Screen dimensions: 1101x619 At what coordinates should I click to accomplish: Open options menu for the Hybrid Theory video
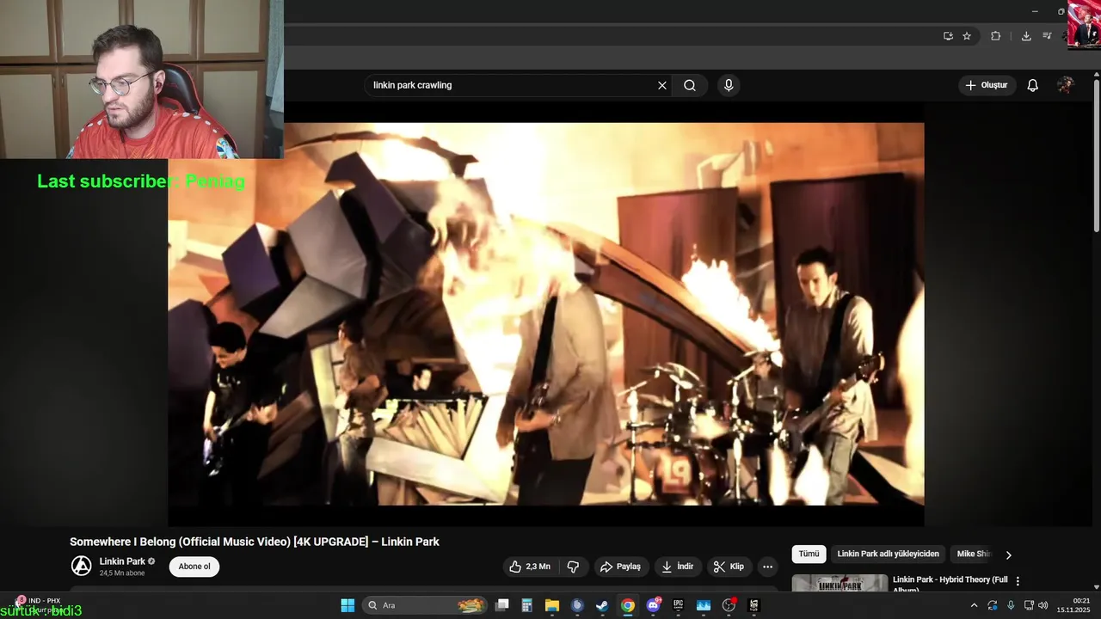(x=1018, y=581)
